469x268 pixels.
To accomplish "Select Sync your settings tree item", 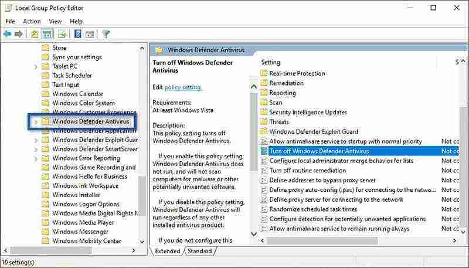I will (x=77, y=57).
